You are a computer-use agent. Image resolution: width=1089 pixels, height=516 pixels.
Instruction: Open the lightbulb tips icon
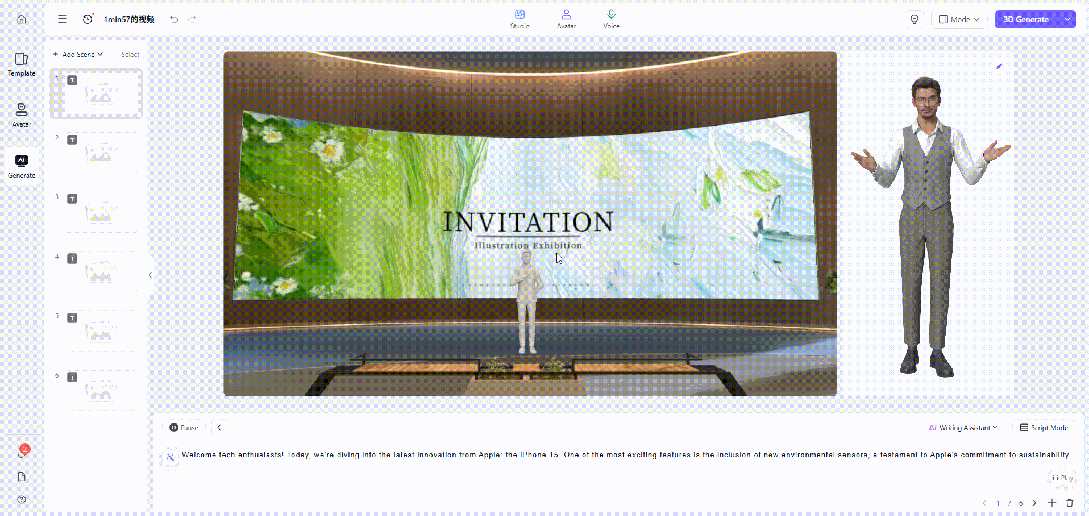(914, 19)
